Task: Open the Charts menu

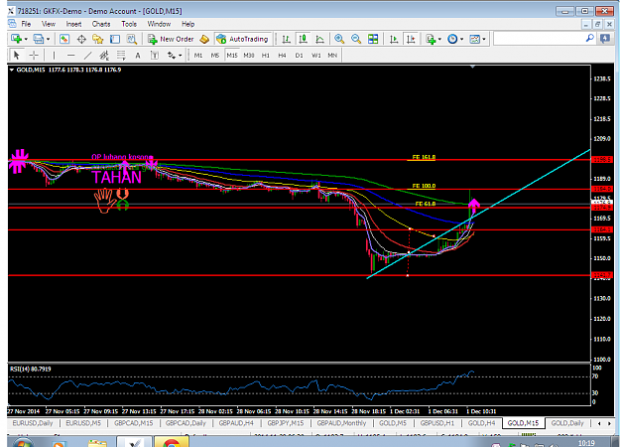Action: pos(101,24)
